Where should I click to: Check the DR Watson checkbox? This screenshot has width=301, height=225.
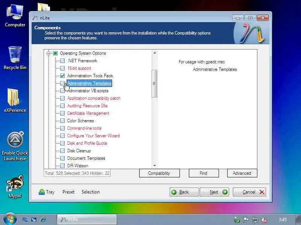point(62,166)
